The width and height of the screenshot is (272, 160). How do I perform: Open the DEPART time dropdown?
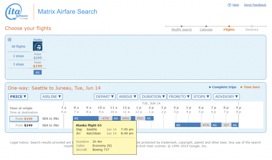[x=105, y=97]
